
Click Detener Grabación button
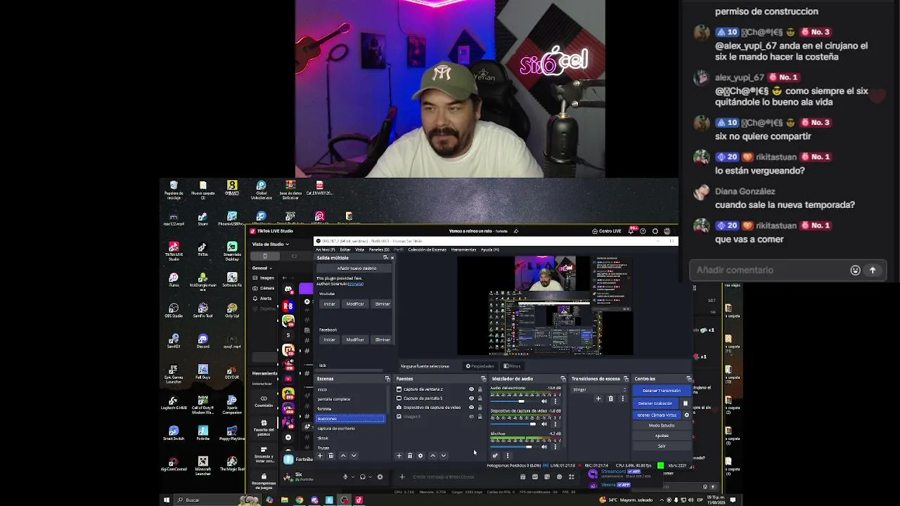pyautogui.click(x=655, y=403)
